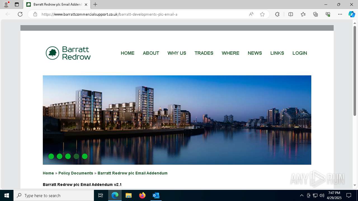Viewport: 358px width, 201px height.
Task: Refresh the current page
Action: (x=20, y=14)
